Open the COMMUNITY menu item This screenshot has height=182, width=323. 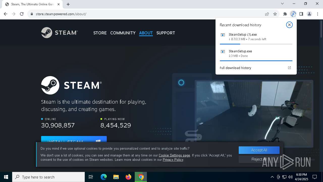coord(123,33)
